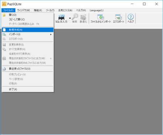Open the Language(L) menu

97,10
